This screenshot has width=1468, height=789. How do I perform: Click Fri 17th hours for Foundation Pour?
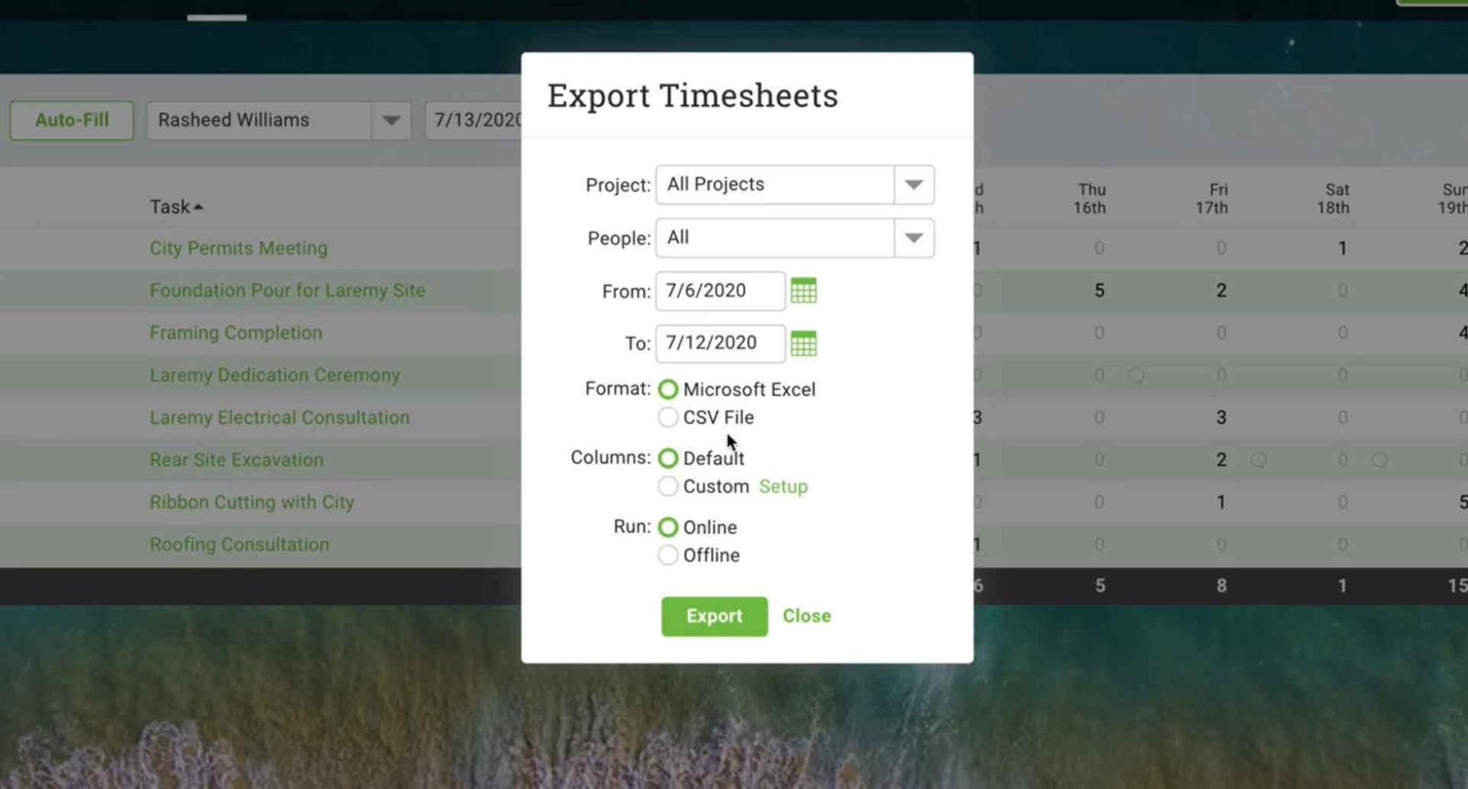1221,290
